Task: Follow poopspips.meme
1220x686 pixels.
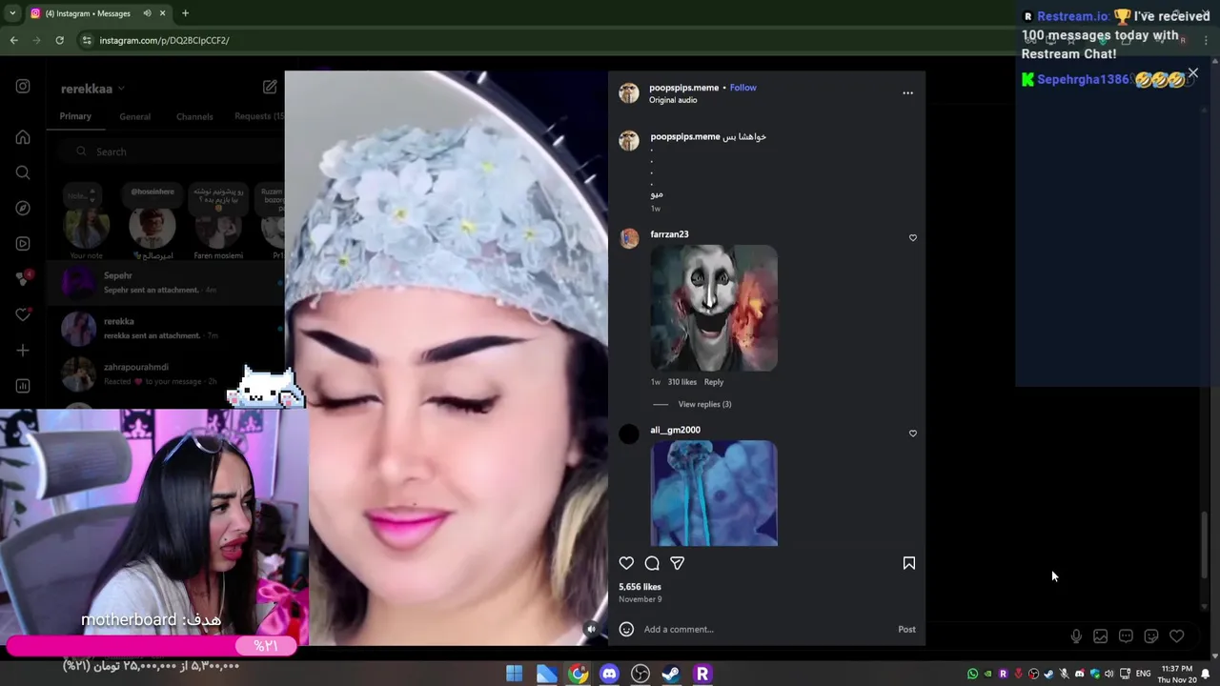Action: tap(742, 88)
